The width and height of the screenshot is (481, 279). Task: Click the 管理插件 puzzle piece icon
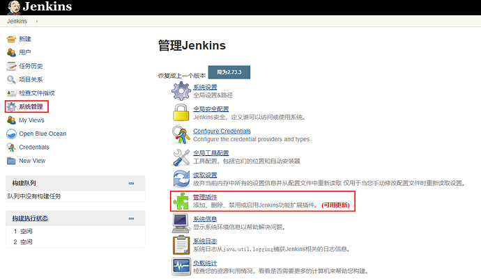[x=181, y=201]
